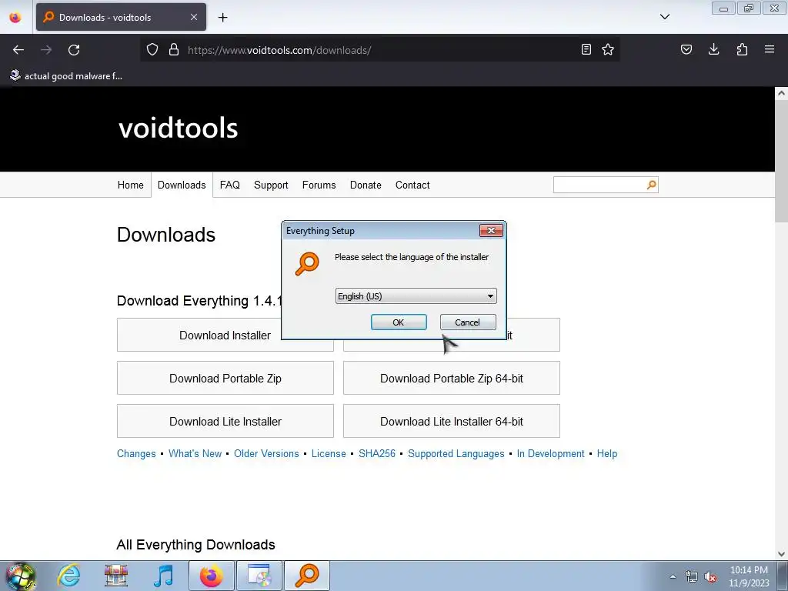The image size is (788, 591).
Task: Open the License link
Action: coord(329,453)
